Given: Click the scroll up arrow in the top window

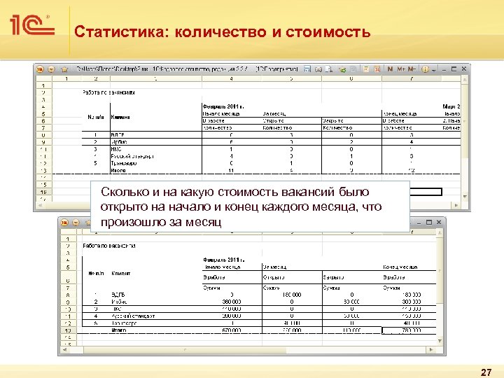Looking at the screenshot, I should pyautogui.click(x=465, y=78).
